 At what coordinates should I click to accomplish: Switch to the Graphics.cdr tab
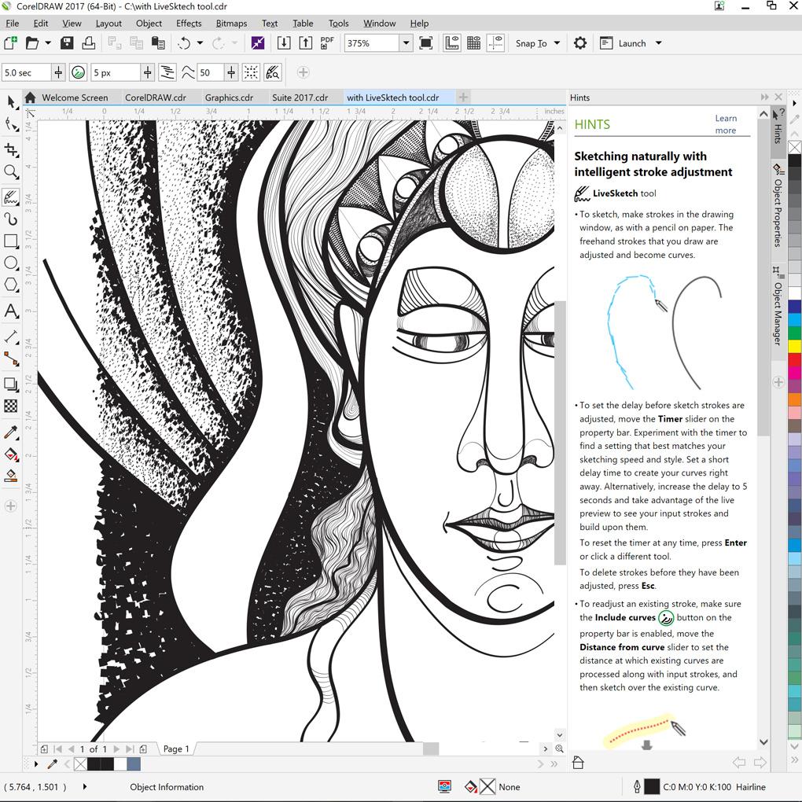click(229, 97)
